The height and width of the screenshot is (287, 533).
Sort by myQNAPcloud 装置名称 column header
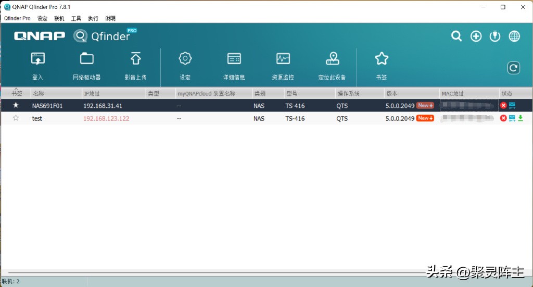tap(214, 93)
